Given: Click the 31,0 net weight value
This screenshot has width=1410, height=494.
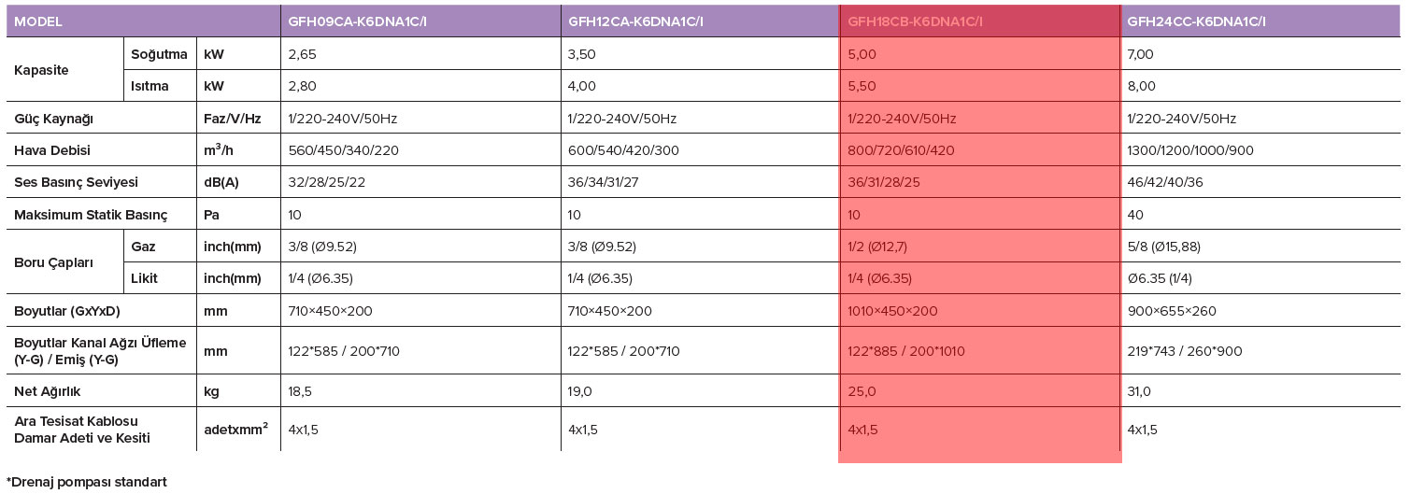Looking at the screenshot, I should pyautogui.click(x=1141, y=391).
